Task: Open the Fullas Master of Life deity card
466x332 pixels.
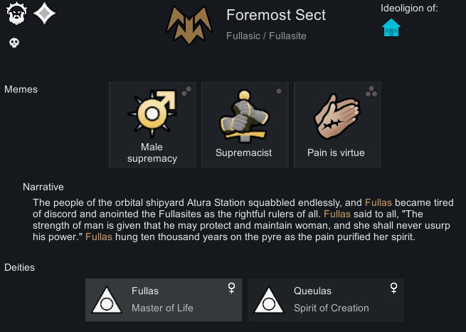Action: pyautogui.click(x=164, y=299)
